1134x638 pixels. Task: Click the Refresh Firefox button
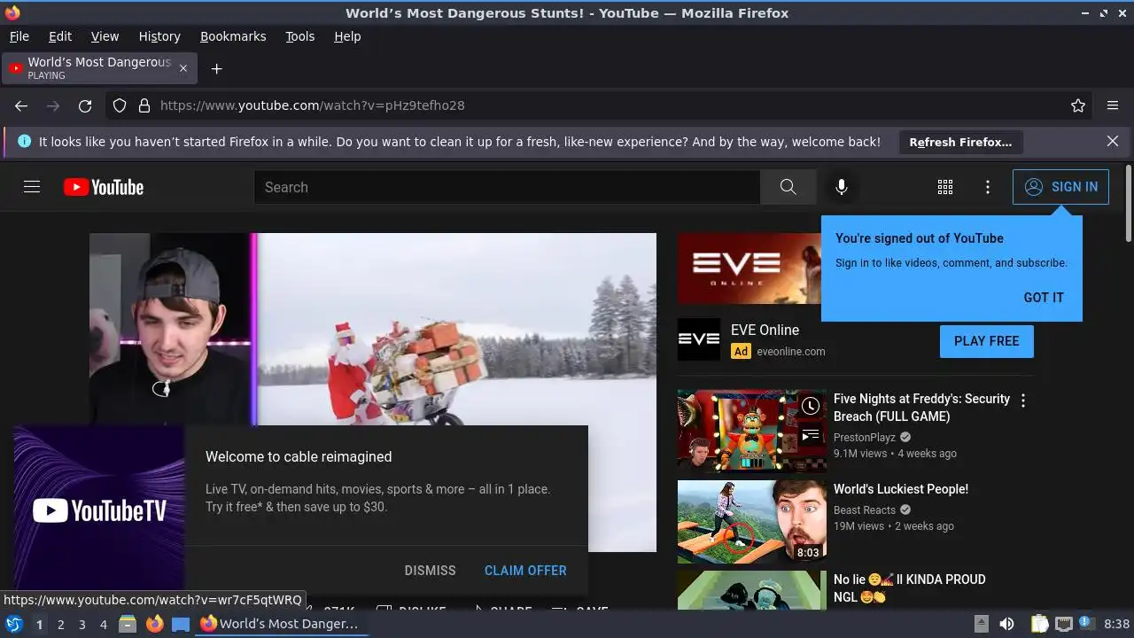(960, 142)
